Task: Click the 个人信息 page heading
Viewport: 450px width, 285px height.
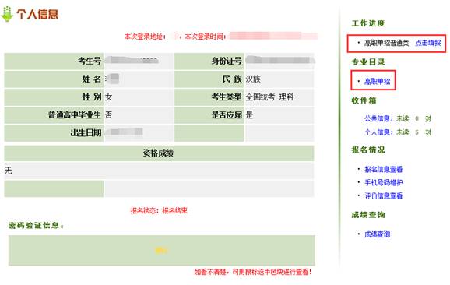Action: tap(37, 14)
